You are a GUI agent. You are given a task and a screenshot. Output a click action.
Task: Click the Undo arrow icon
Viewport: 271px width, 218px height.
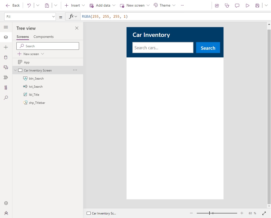29,5
